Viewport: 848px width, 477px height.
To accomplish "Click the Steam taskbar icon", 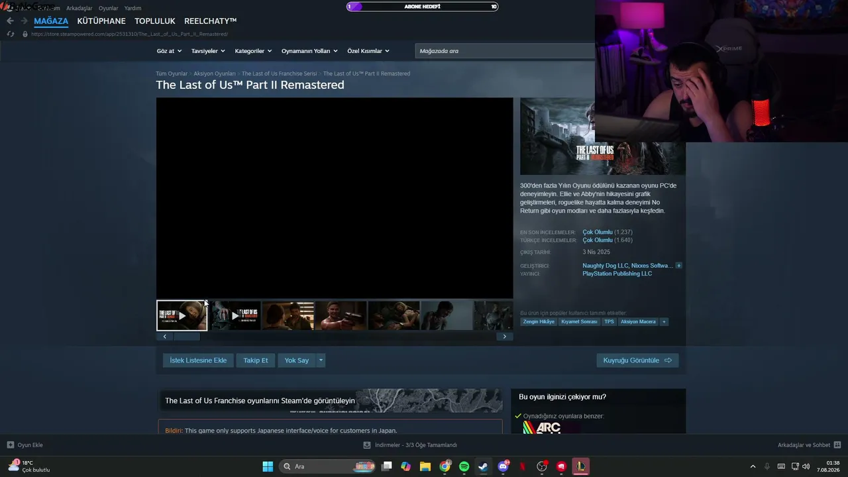I will coord(484,466).
